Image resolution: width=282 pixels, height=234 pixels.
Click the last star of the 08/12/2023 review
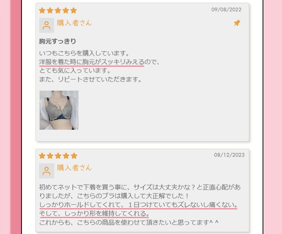74,156
